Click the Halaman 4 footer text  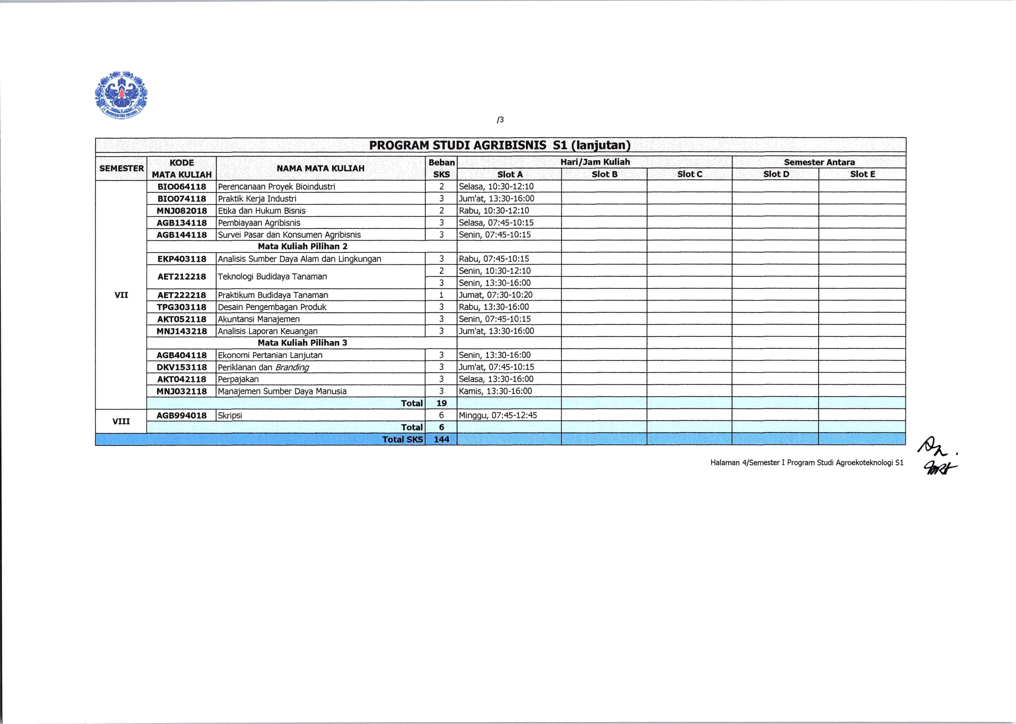(x=807, y=462)
